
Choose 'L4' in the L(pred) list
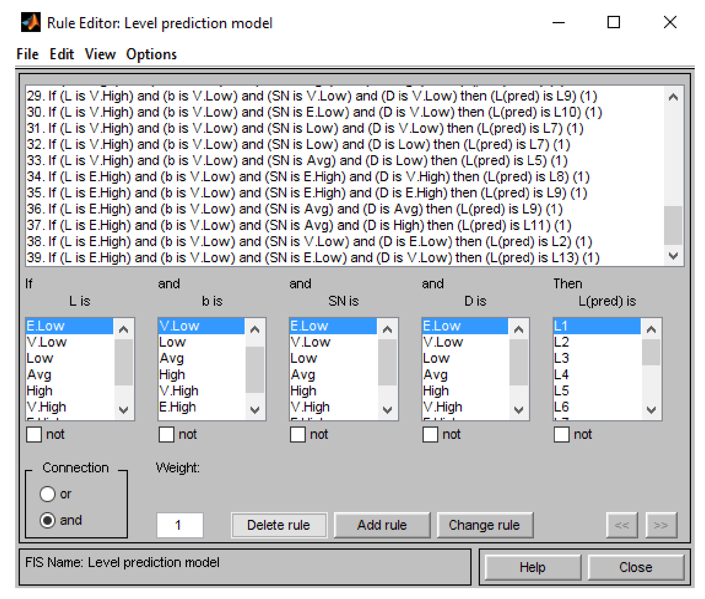click(561, 375)
